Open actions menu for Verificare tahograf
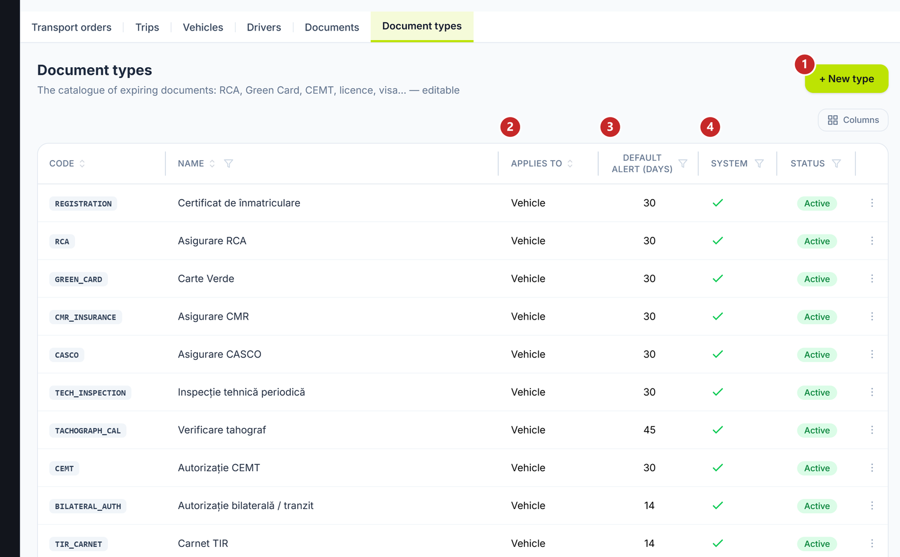This screenshot has height=557, width=900. 872,430
